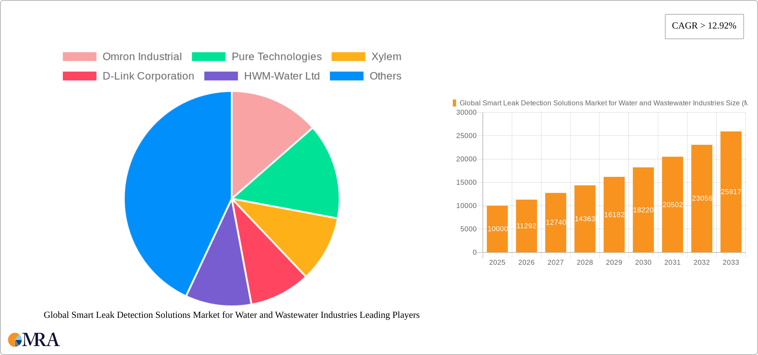Screen dimensions: 758x355
Task: Click the Omron Industrial pink legend swatch
Action: [x=79, y=57]
